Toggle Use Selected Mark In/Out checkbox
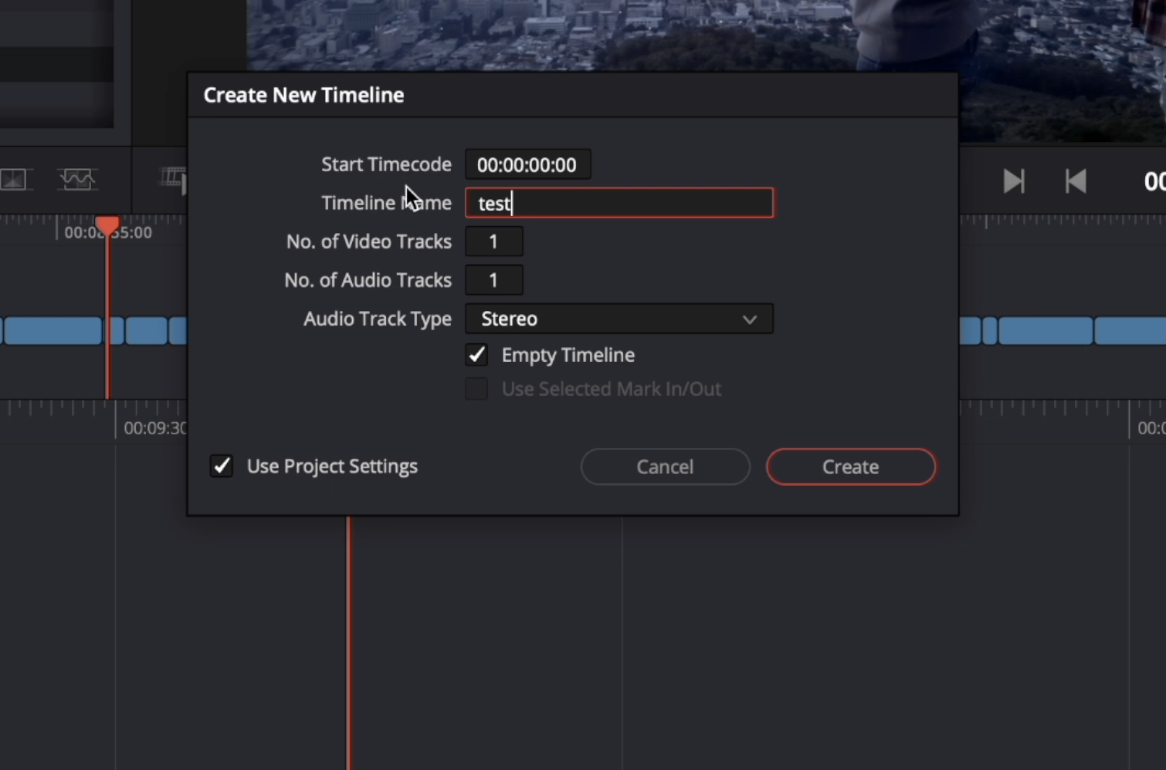The width and height of the screenshot is (1166, 770). tap(476, 389)
